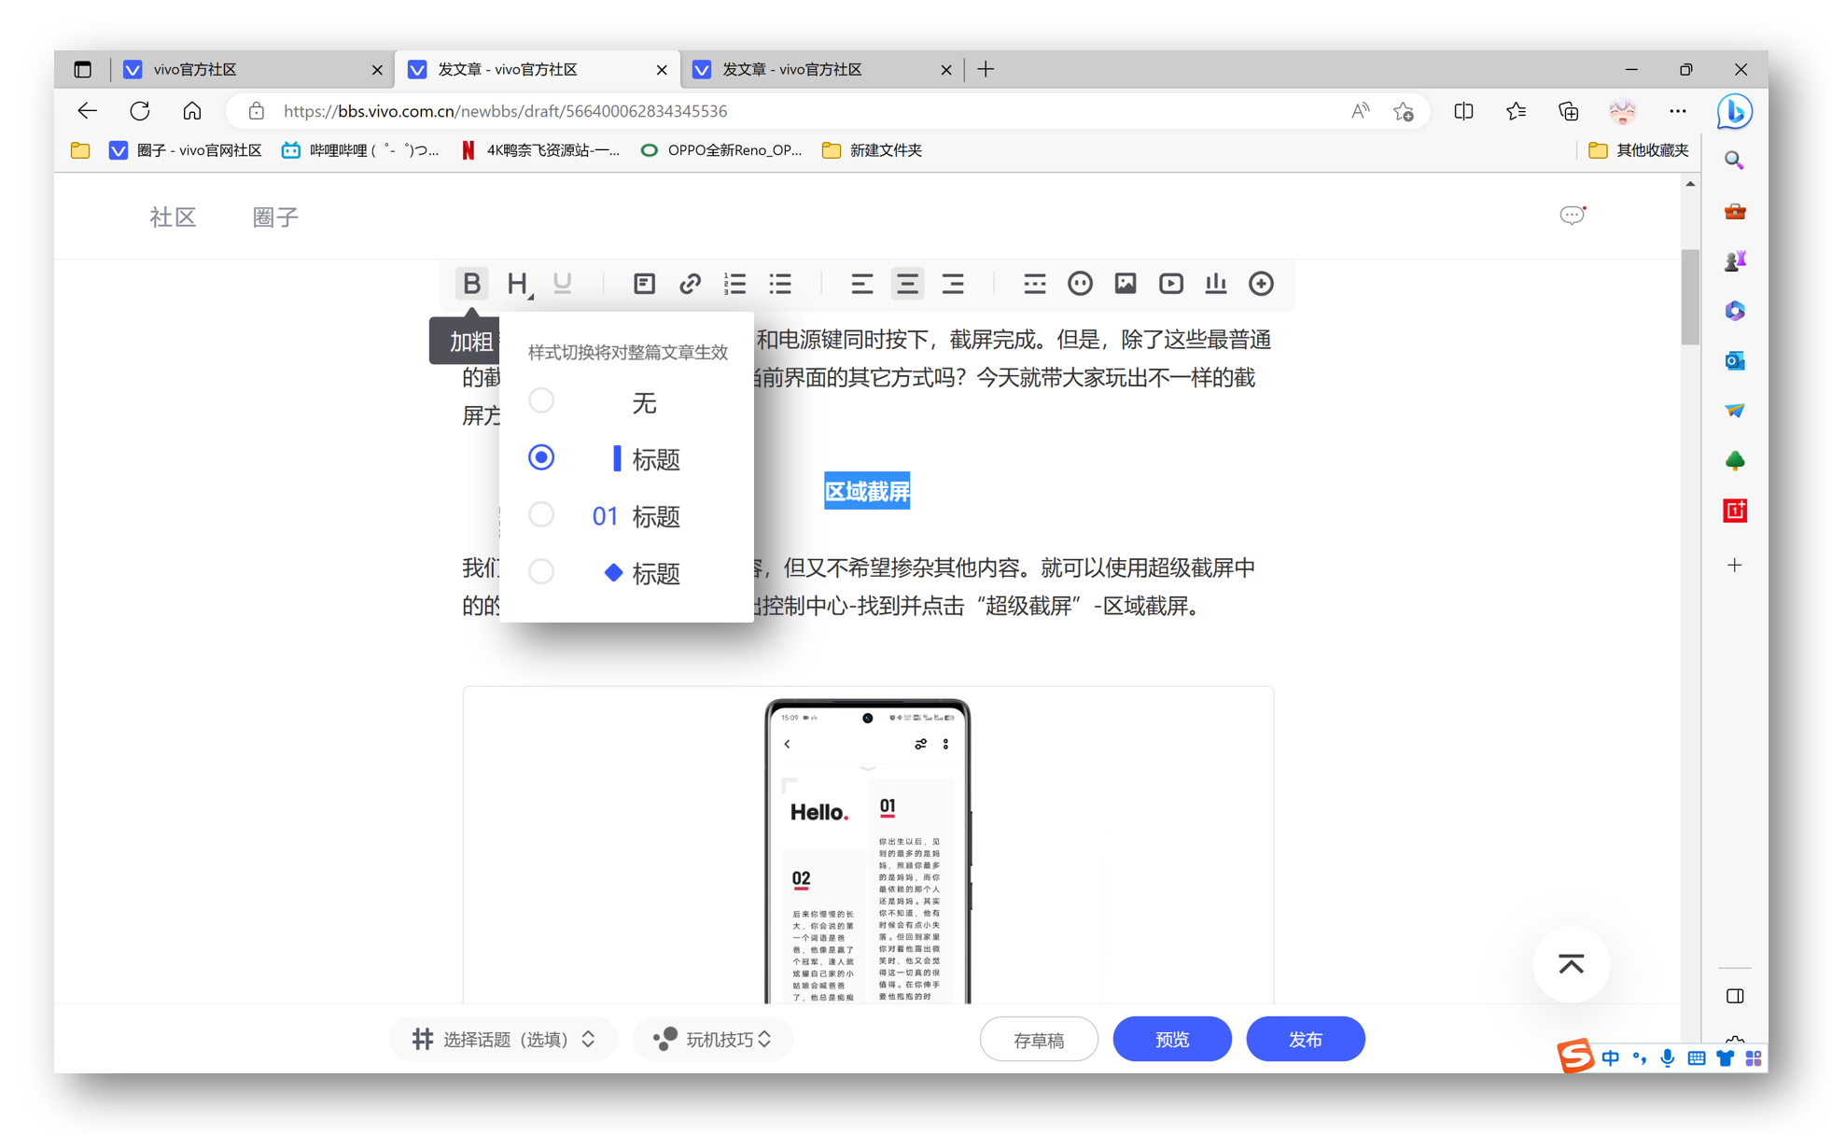Open the browser profile avatar
1832x1134 pixels.
point(1623,111)
